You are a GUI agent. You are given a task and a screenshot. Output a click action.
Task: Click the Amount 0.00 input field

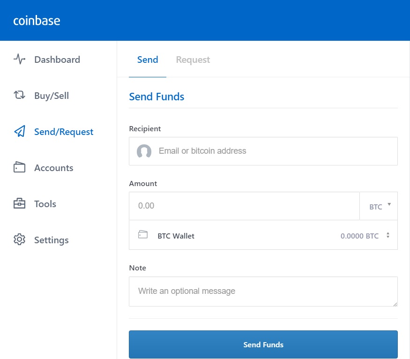coord(244,206)
